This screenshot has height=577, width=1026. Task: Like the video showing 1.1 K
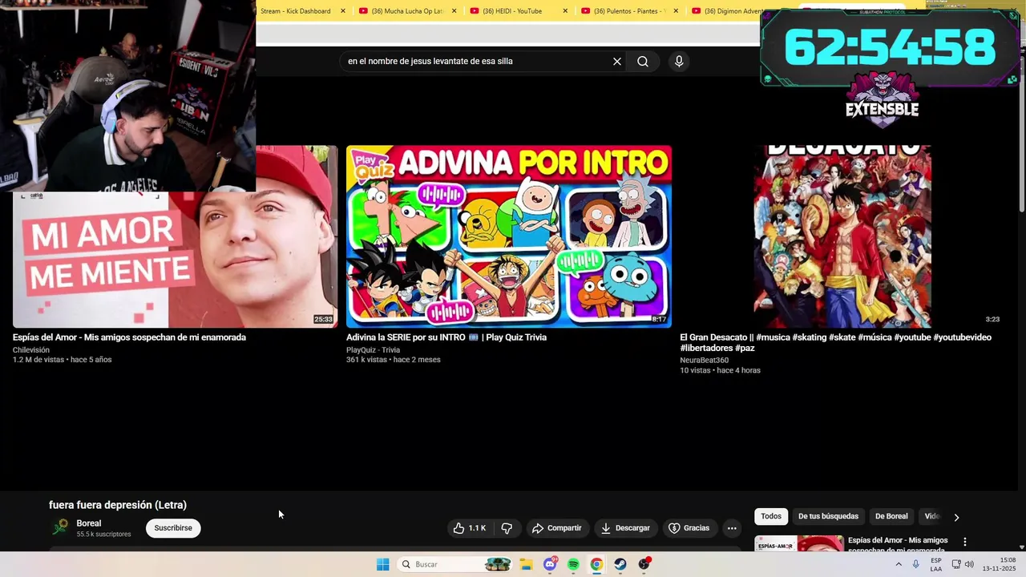click(x=470, y=528)
